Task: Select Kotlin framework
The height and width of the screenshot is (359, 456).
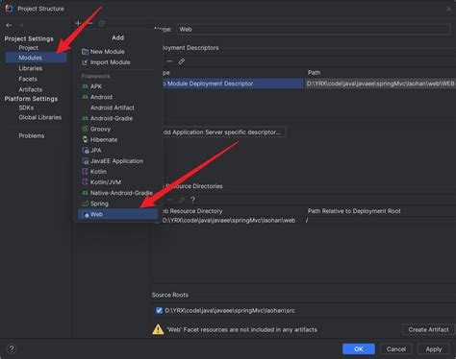Action: [x=117, y=172]
